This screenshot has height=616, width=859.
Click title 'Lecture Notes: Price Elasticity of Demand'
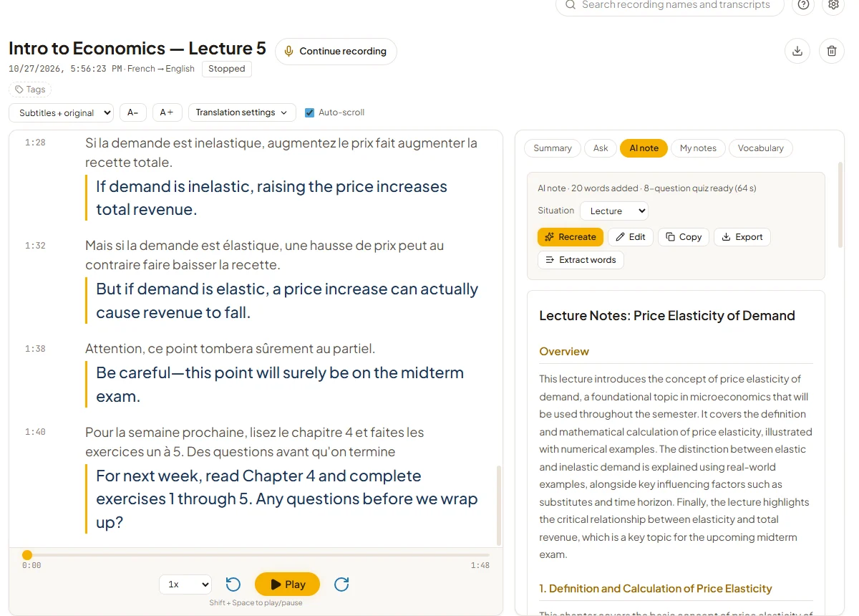(667, 316)
